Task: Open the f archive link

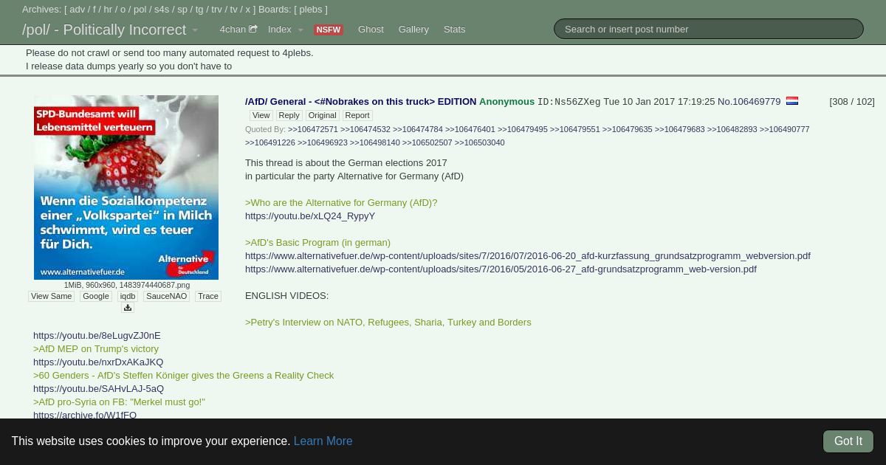Action: [95, 10]
